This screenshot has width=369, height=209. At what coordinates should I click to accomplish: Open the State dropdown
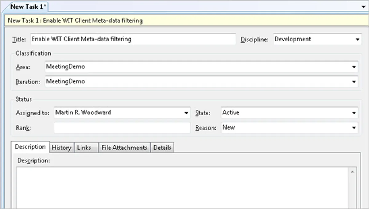coord(354,113)
